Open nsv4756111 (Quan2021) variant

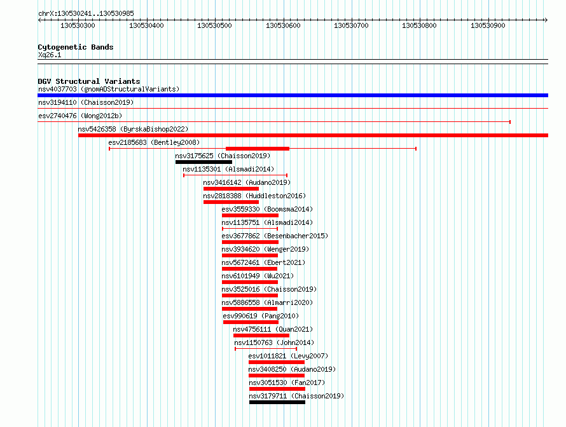pos(273,329)
